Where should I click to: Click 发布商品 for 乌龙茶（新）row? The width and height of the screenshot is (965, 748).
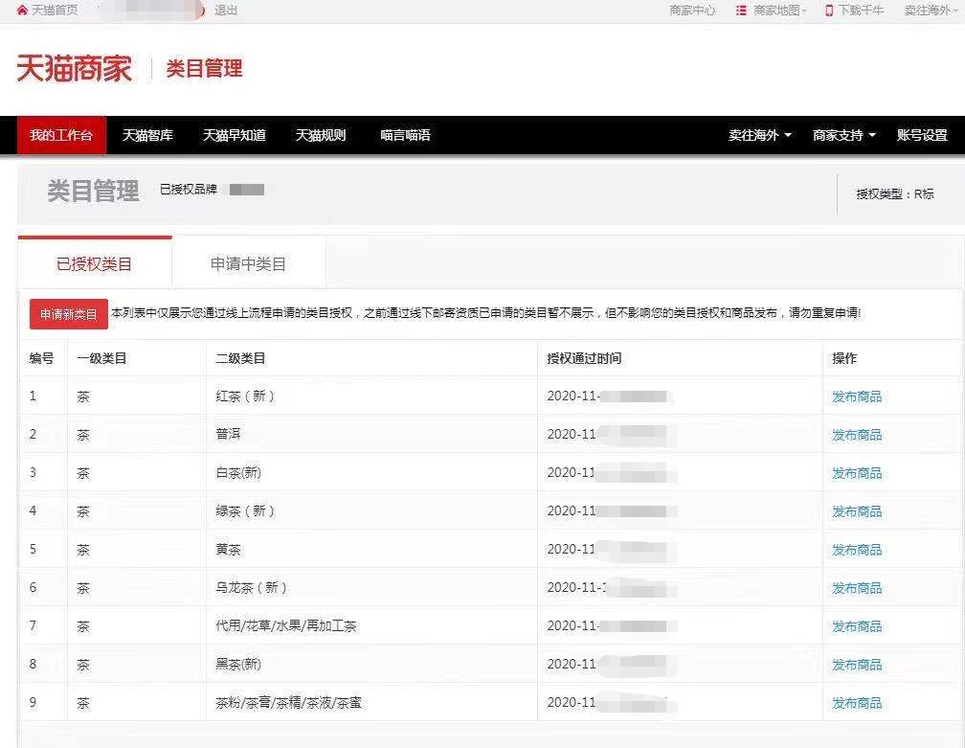[x=857, y=588]
